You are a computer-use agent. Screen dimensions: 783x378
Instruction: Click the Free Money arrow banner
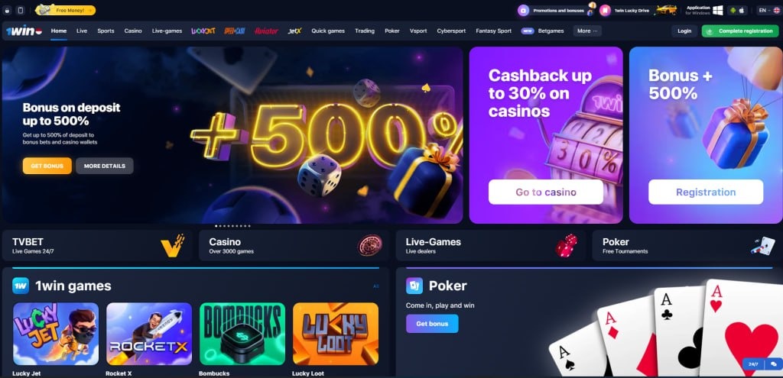[x=66, y=10]
